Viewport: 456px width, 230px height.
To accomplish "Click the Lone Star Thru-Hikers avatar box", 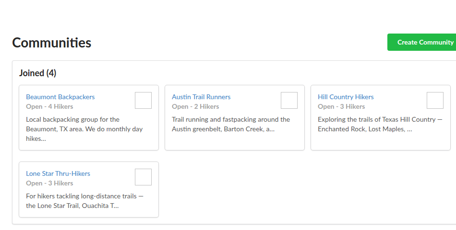I will (143, 177).
